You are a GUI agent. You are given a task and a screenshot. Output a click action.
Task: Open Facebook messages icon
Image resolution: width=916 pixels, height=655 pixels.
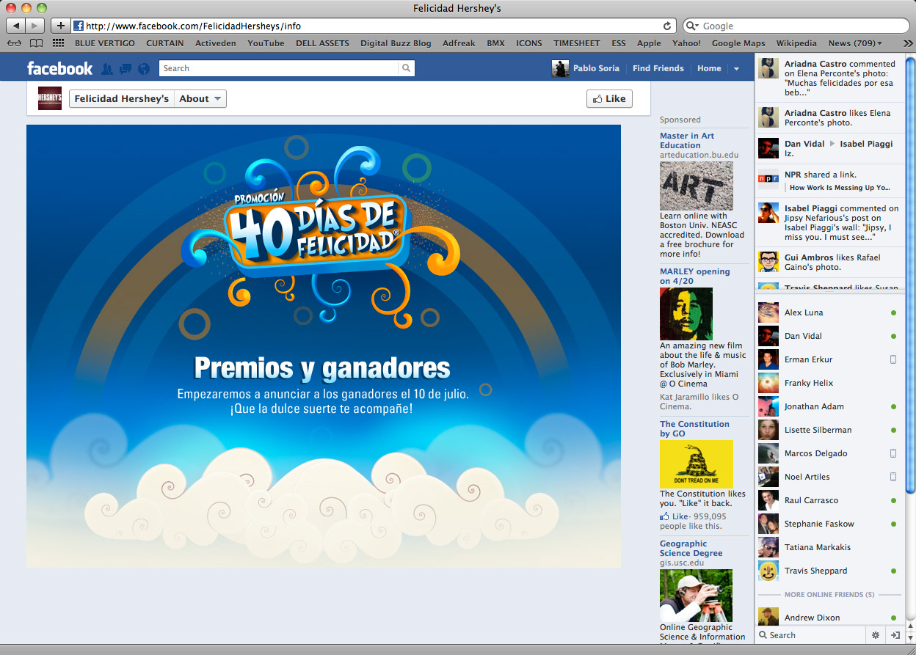coord(126,68)
